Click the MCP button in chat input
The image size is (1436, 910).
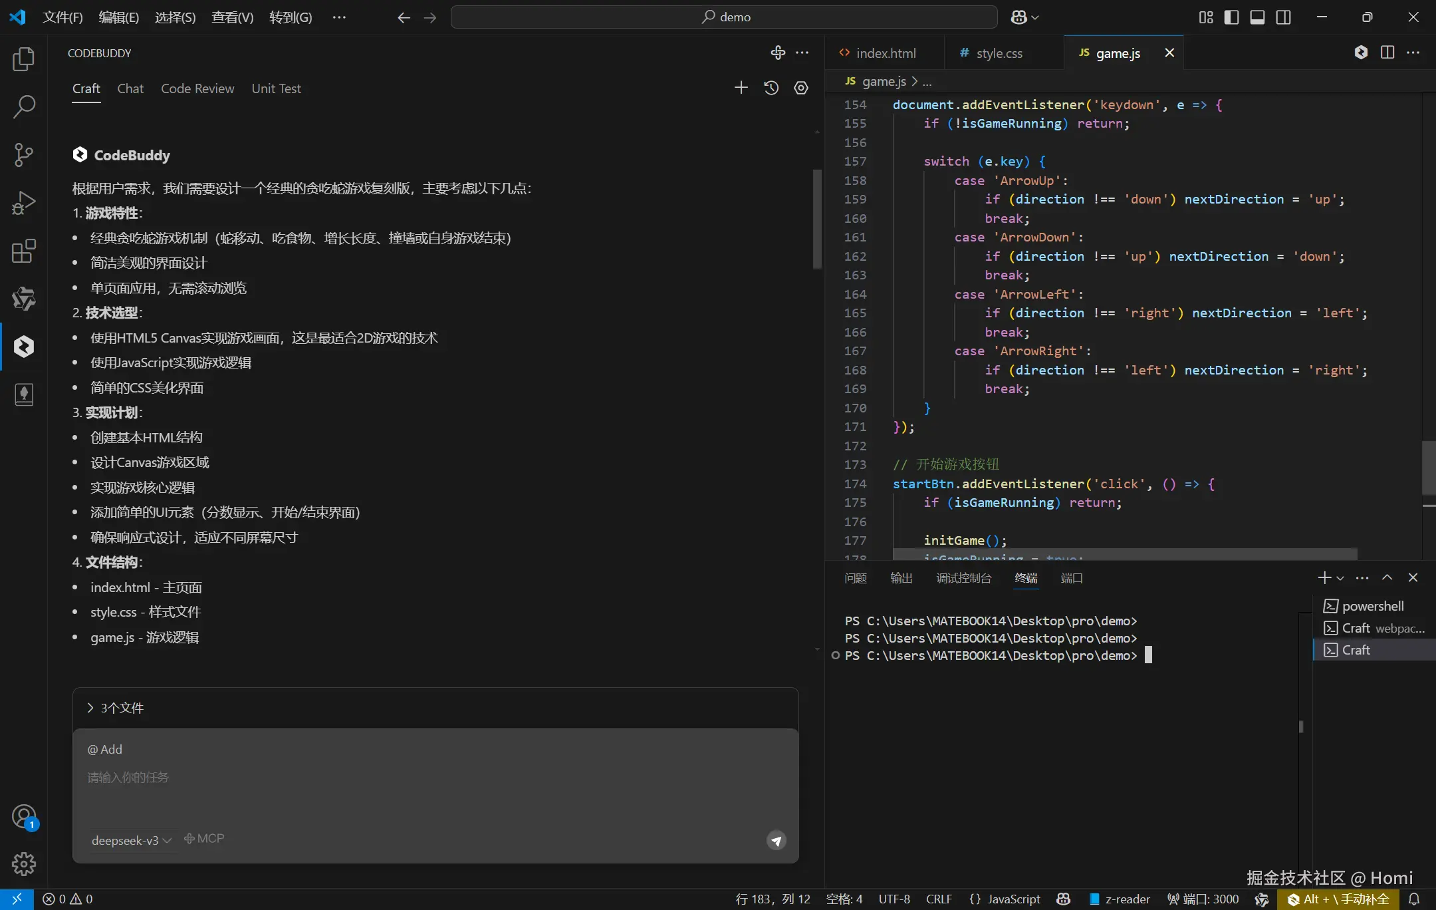[204, 839]
